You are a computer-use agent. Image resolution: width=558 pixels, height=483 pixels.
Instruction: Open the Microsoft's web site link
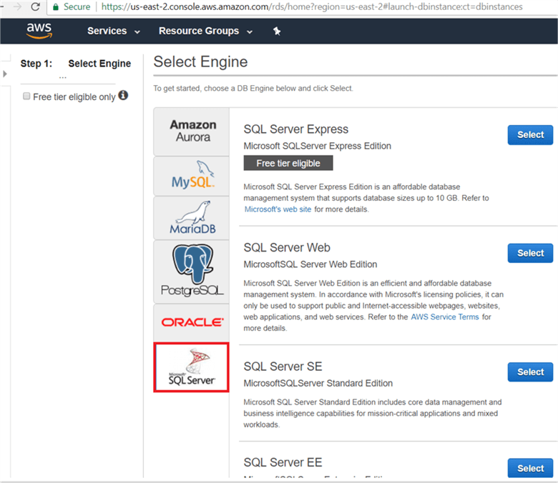coord(278,209)
